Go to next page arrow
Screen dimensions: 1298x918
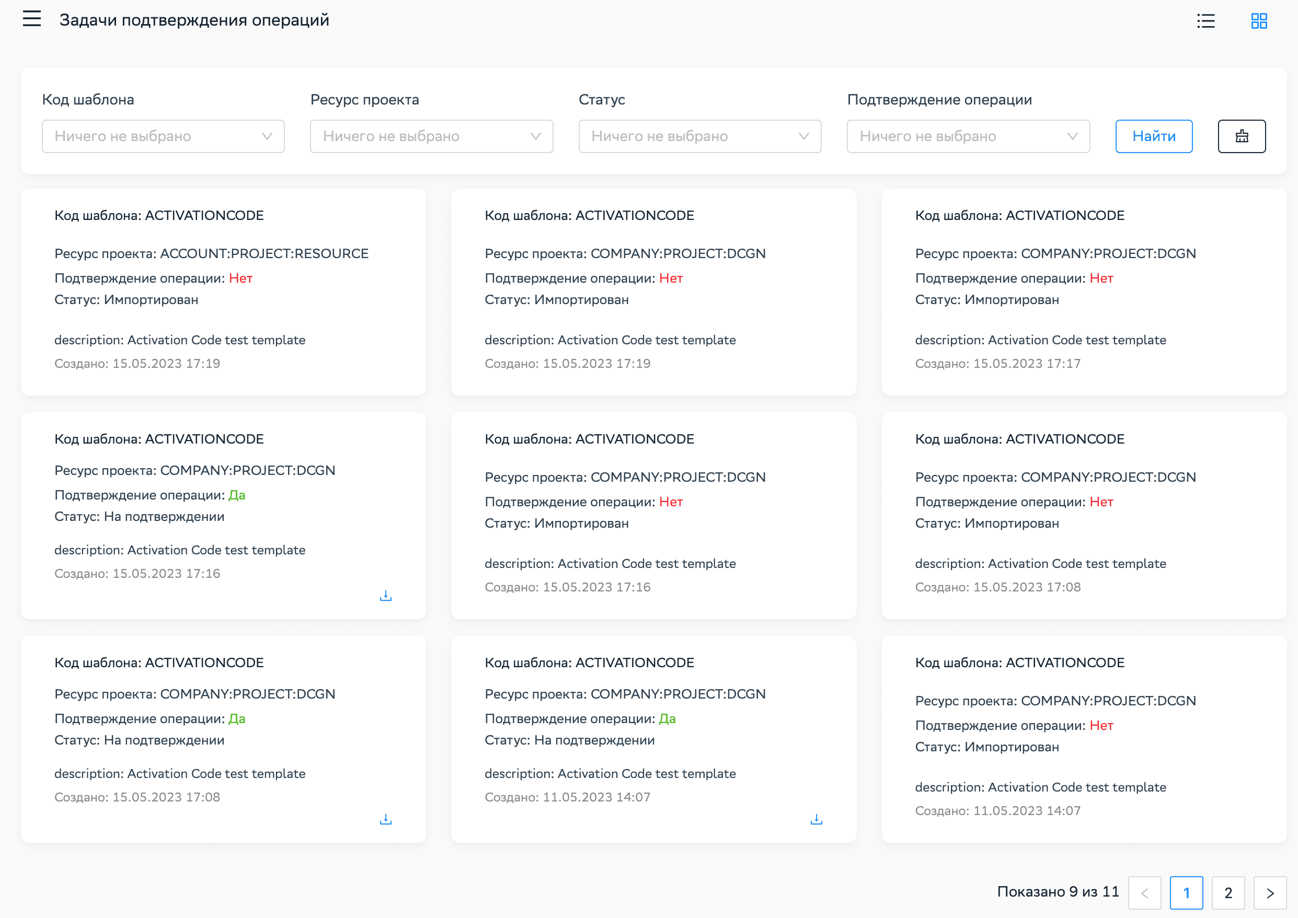(1269, 892)
